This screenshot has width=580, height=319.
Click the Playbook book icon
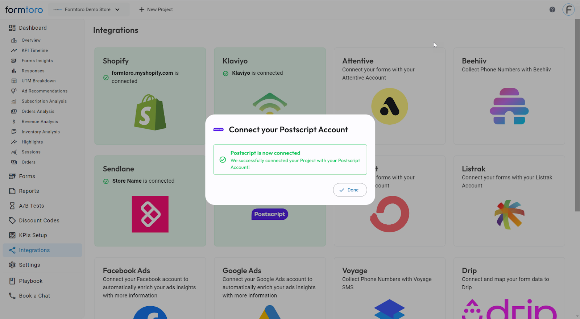click(12, 281)
